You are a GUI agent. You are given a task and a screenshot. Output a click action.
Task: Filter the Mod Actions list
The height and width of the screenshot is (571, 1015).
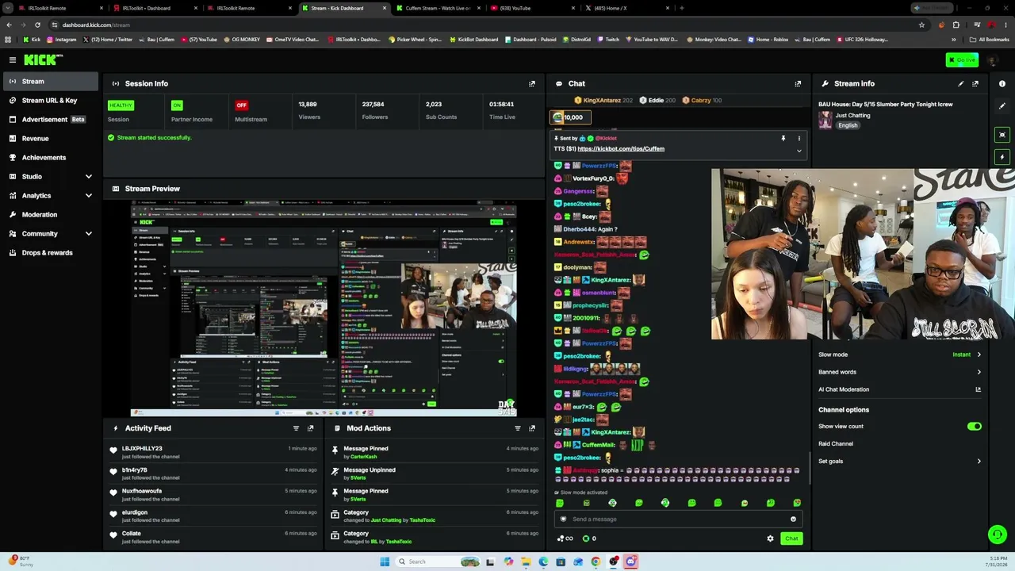coord(518,428)
